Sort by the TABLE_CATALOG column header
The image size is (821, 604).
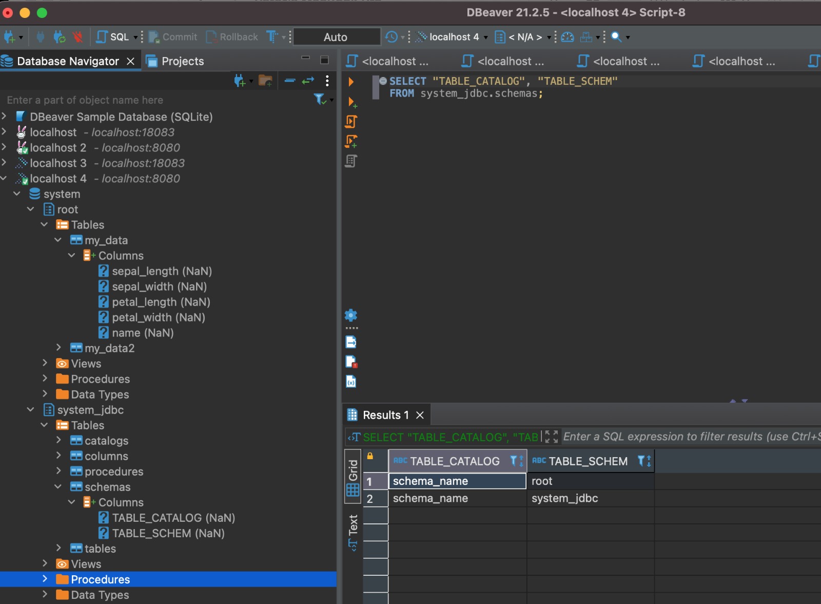pyautogui.click(x=455, y=461)
